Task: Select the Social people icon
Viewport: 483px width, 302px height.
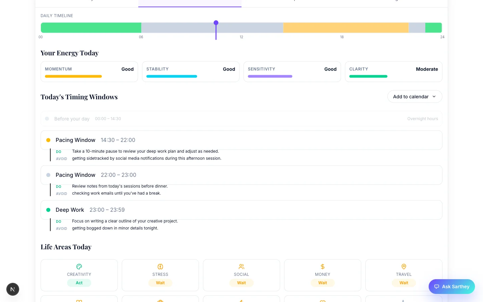Action: coord(241,266)
